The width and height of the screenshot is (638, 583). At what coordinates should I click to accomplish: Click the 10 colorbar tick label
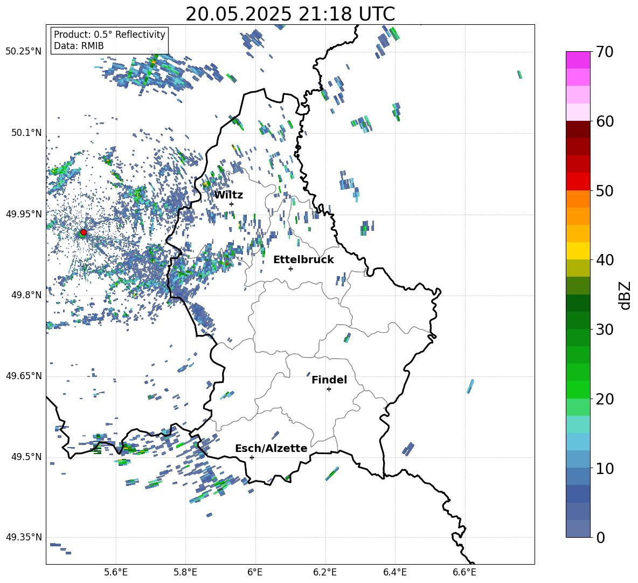(605, 468)
